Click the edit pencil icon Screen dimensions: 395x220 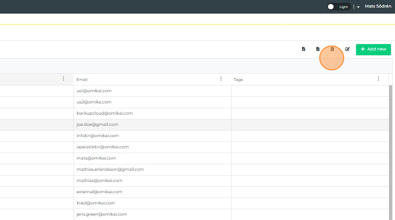click(348, 49)
